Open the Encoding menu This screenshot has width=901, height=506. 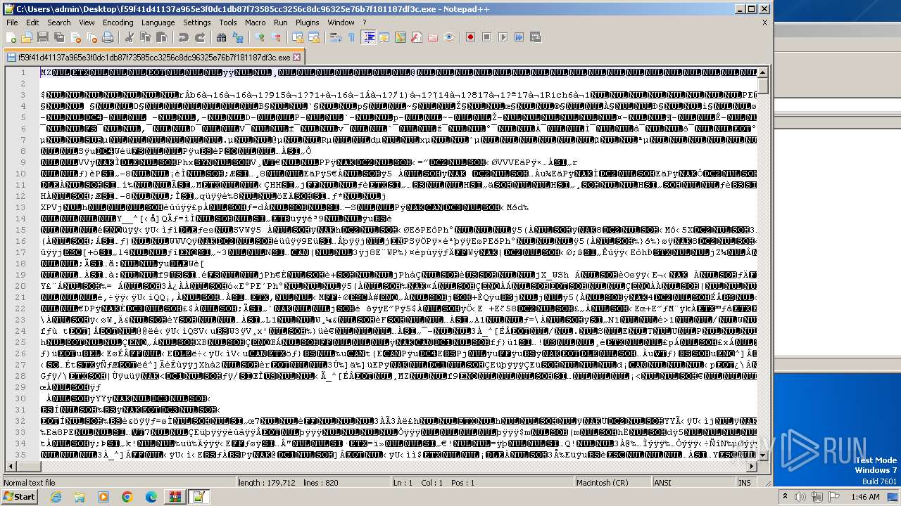click(118, 22)
